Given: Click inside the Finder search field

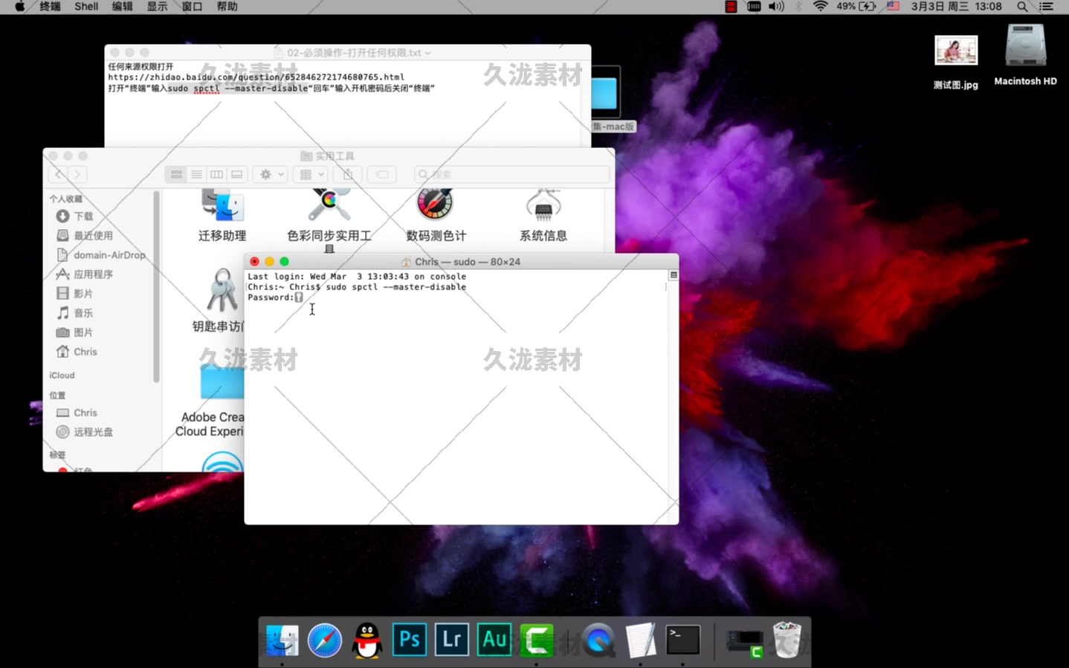Looking at the screenshot, I should pyautogui.click(x=511, y=174).
